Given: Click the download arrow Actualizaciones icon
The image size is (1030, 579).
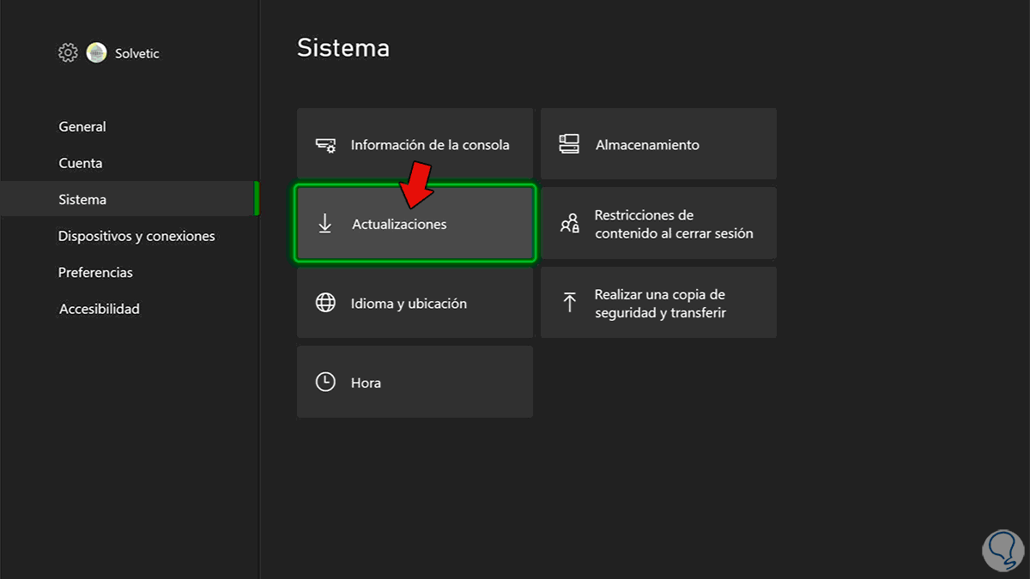Looking at the screenshot, I should coord(325,224).
